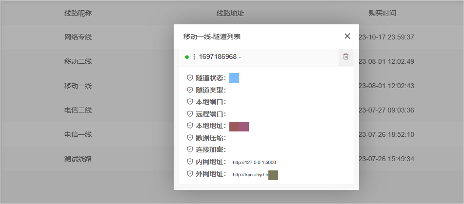This screenshot has height=204, width=464.
Task: Click the 购买时间 column header
Action: click(x=382, y=13)
